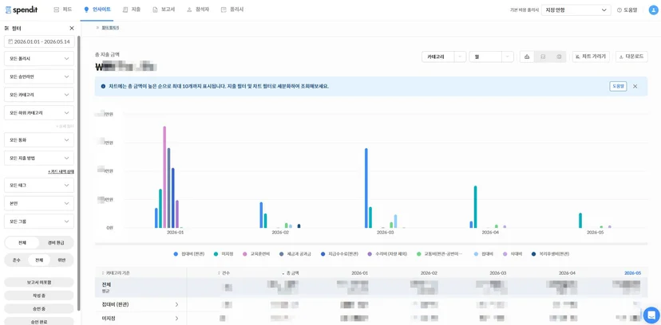Select 전체 beside the 경비 환급 option
Image resolution: width=661 pixels, height=325 pixels.
tap(22, 243)
